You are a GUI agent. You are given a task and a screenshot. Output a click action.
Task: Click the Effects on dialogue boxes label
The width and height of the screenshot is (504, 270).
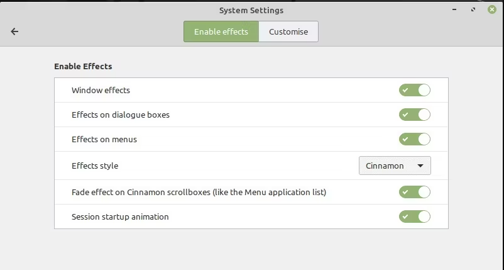121,115
